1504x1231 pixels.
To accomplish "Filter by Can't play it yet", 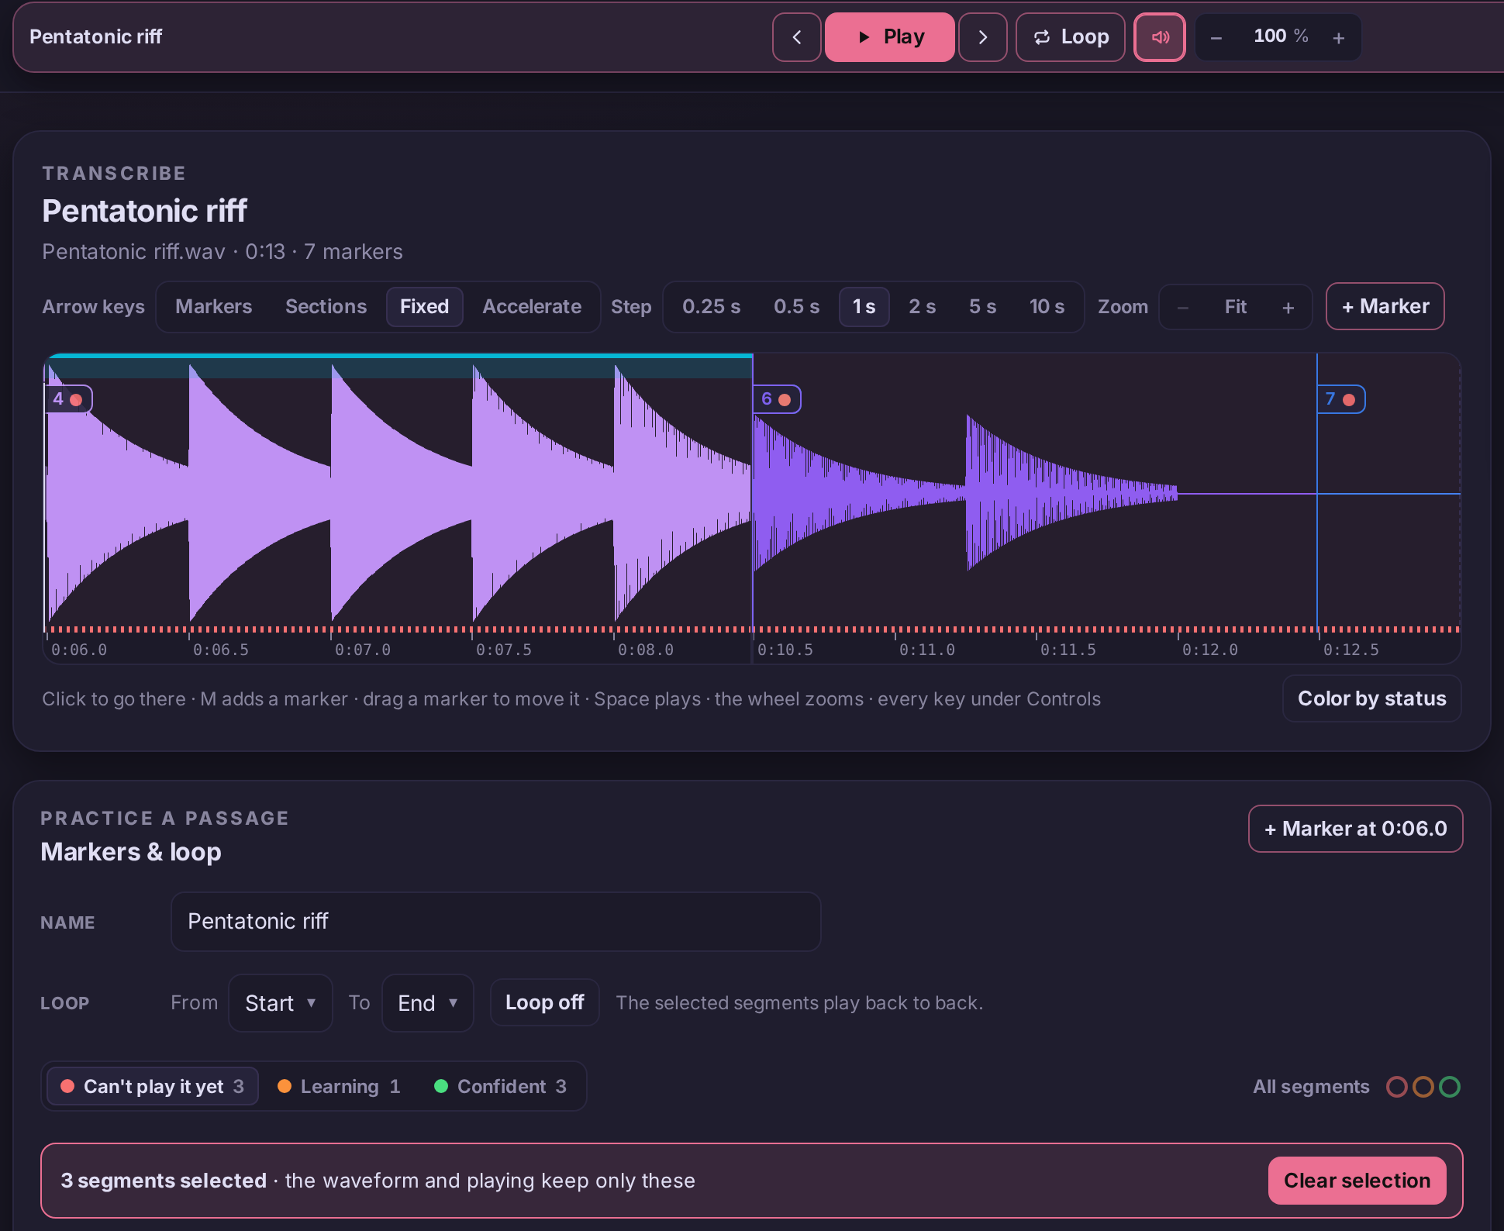I will point(153,1086).
